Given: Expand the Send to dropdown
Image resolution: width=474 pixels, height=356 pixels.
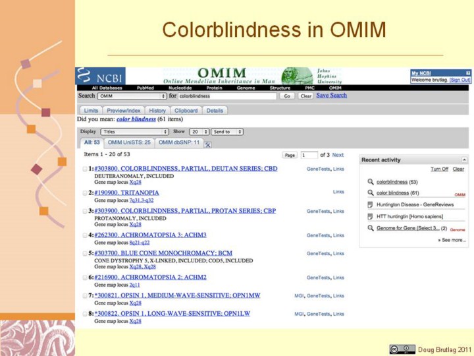Looking at the screenshot, I should tap(227, 132).
